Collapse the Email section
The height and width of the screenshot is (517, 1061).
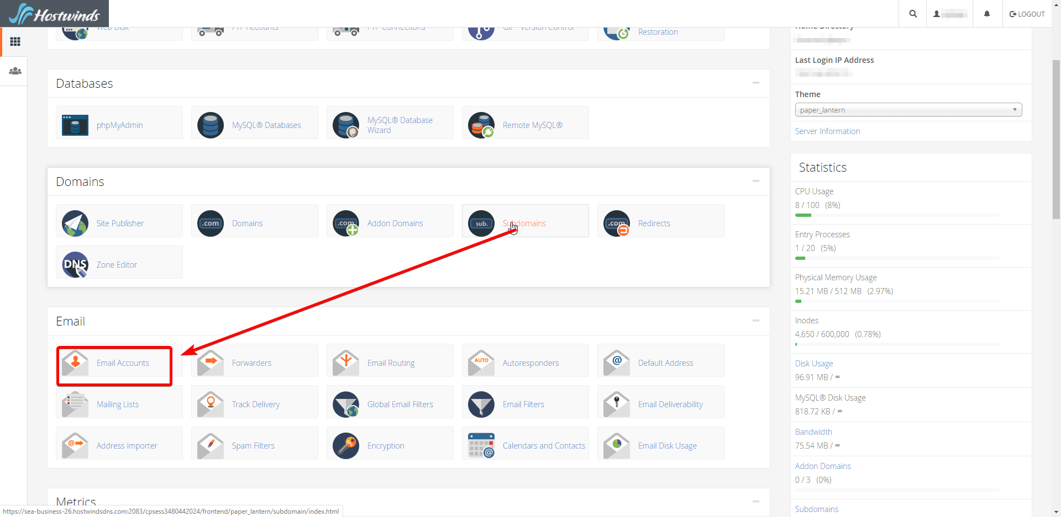pos(755,321)
